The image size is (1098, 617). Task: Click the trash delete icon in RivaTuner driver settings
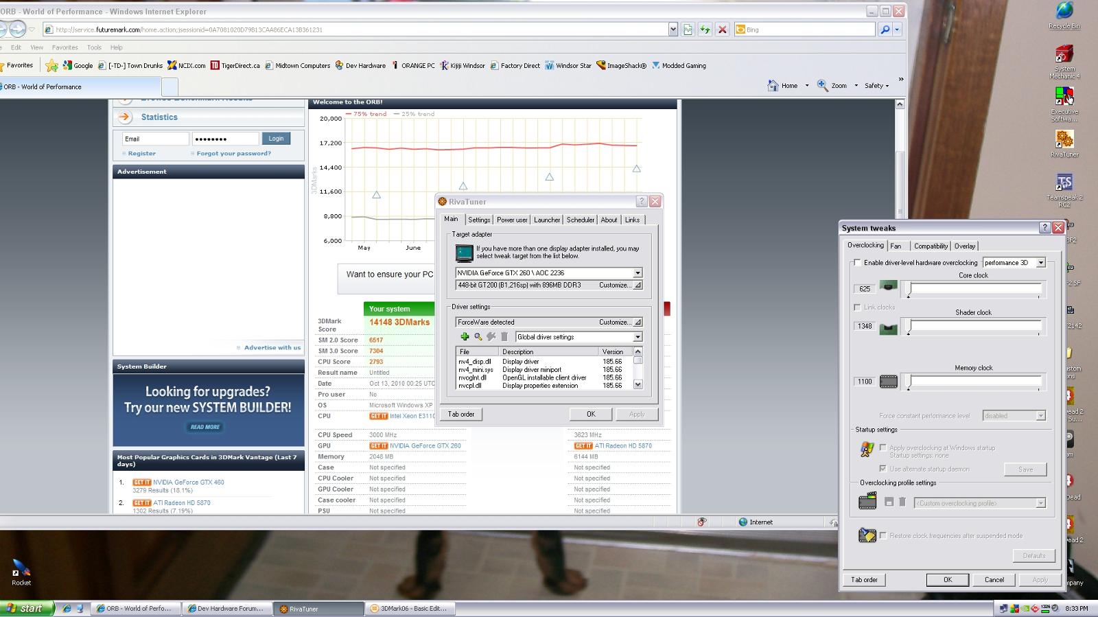pos(504,337)
